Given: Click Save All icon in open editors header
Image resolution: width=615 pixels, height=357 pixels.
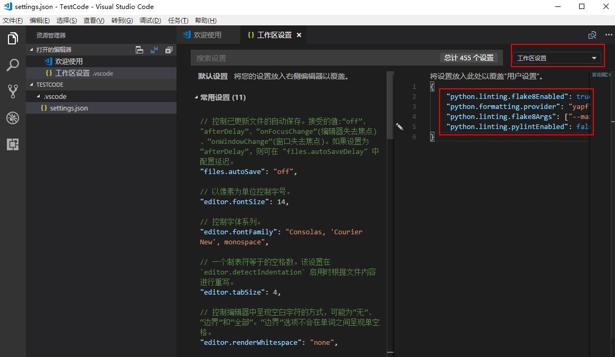Looking at the screenshot, I should [x=154, y=50].
